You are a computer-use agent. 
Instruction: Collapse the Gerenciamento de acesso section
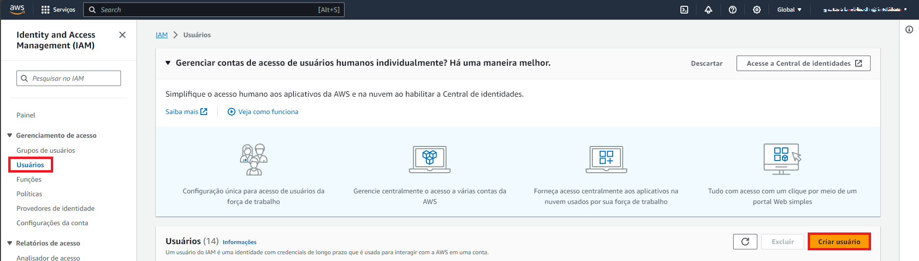point(10,135)
